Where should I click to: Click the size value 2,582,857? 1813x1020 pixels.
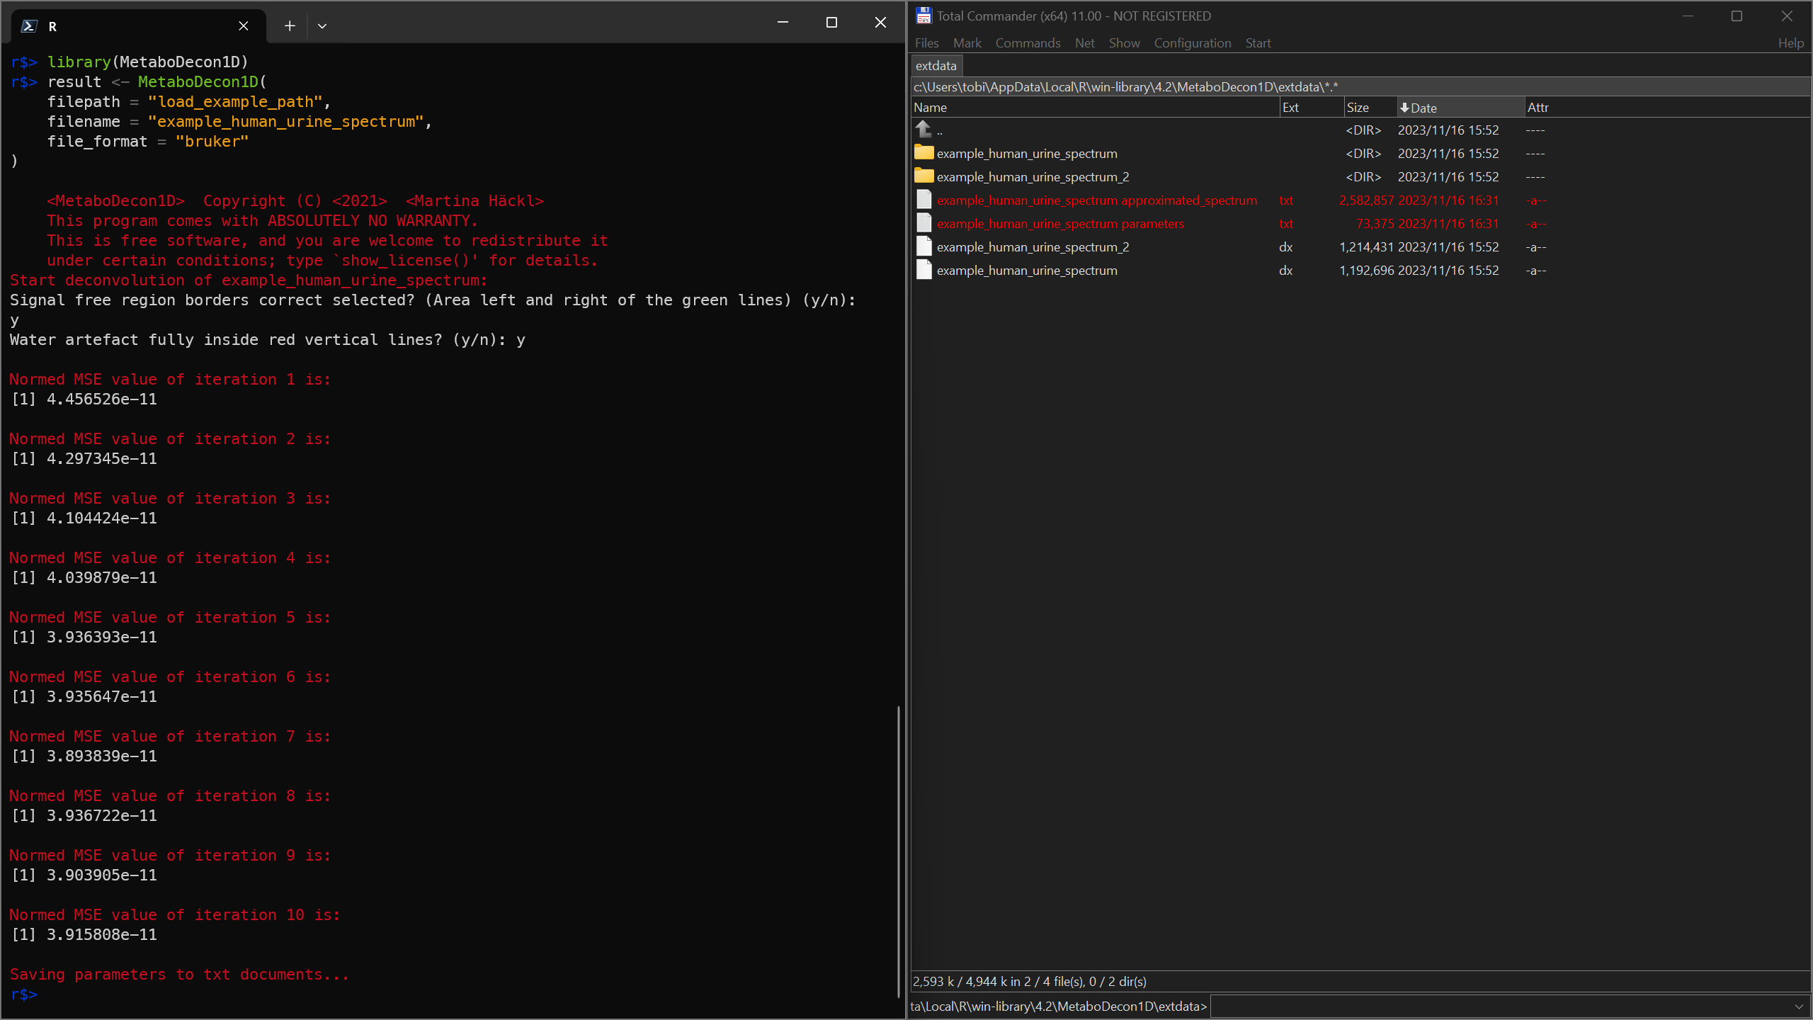(1366, 200)
